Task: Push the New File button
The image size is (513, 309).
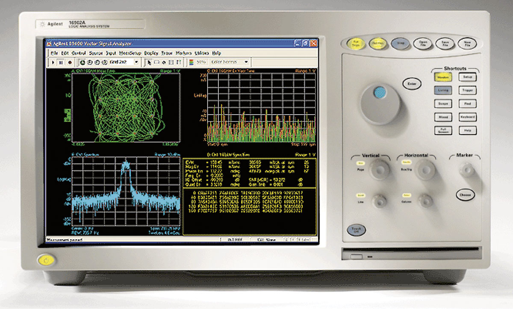Action: [467, 43]
